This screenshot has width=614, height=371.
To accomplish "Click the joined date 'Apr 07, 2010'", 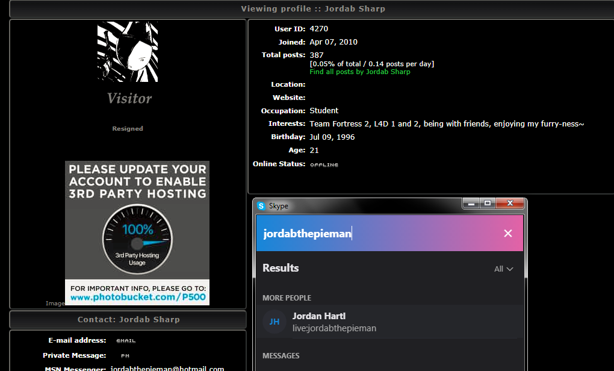I will (333, 42).
